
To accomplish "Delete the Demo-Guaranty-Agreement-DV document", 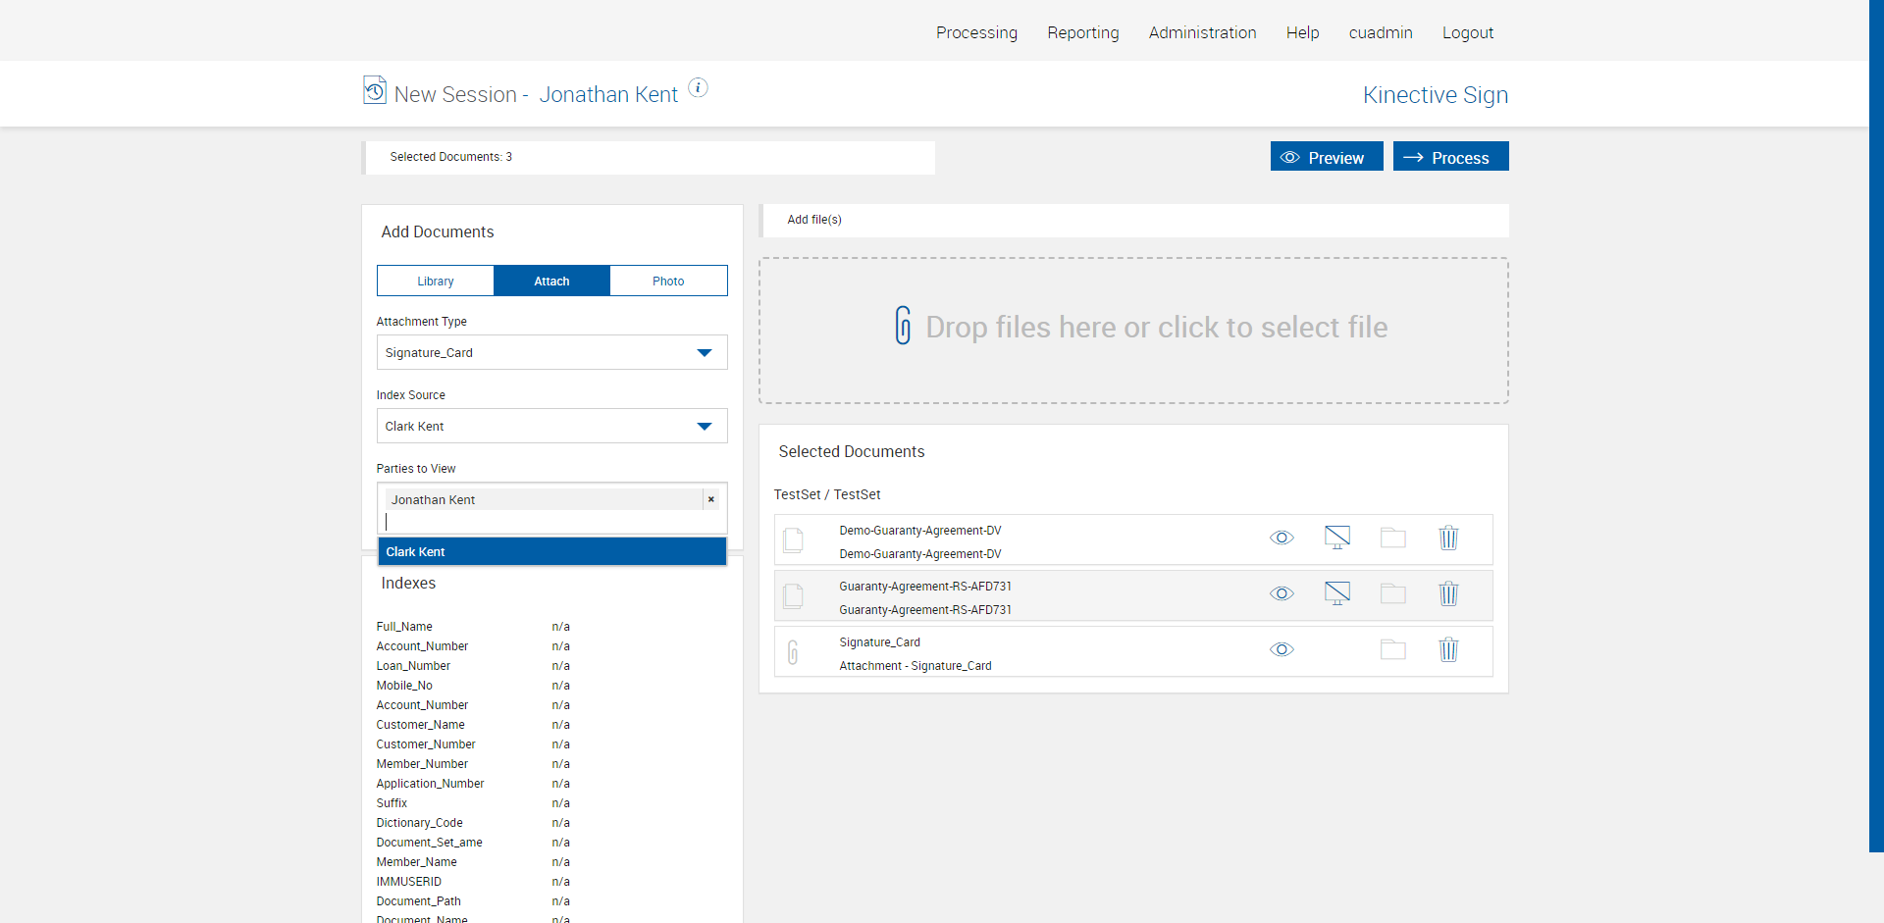I will tap(1448, 538).
